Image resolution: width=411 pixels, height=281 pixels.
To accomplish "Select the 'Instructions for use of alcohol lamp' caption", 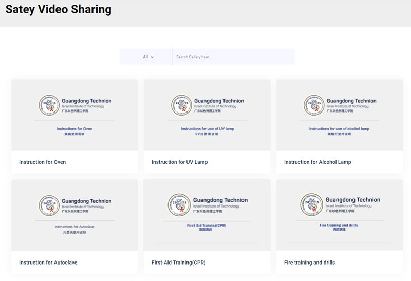I will 339,129.
